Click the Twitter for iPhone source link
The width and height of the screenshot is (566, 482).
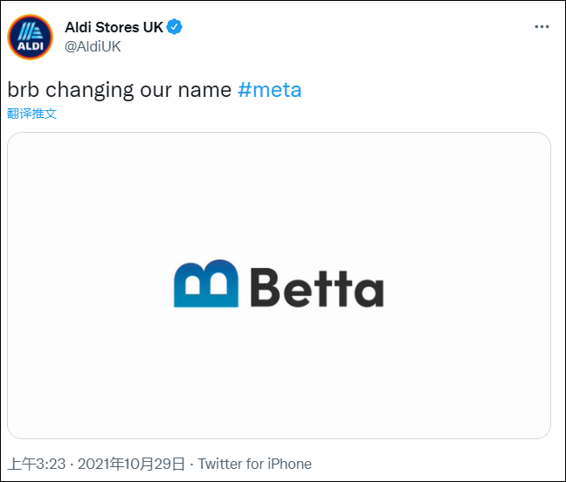(254, 464)
